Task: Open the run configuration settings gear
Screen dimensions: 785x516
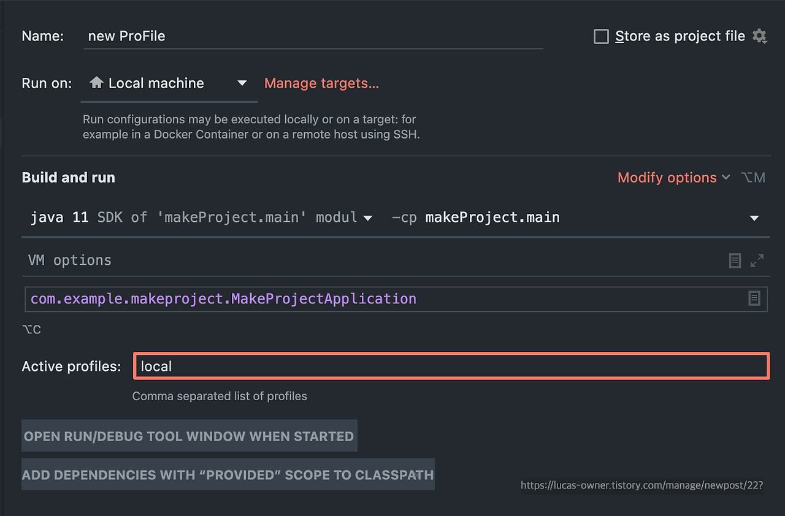Action: [x=760, y=36]
